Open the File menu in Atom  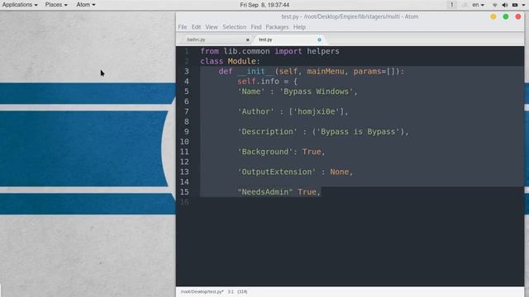tap(182, 27)
